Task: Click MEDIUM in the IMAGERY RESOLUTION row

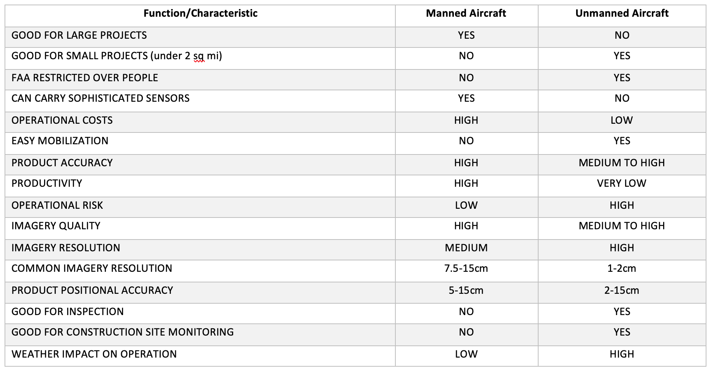Action: [x=466, y=248]
